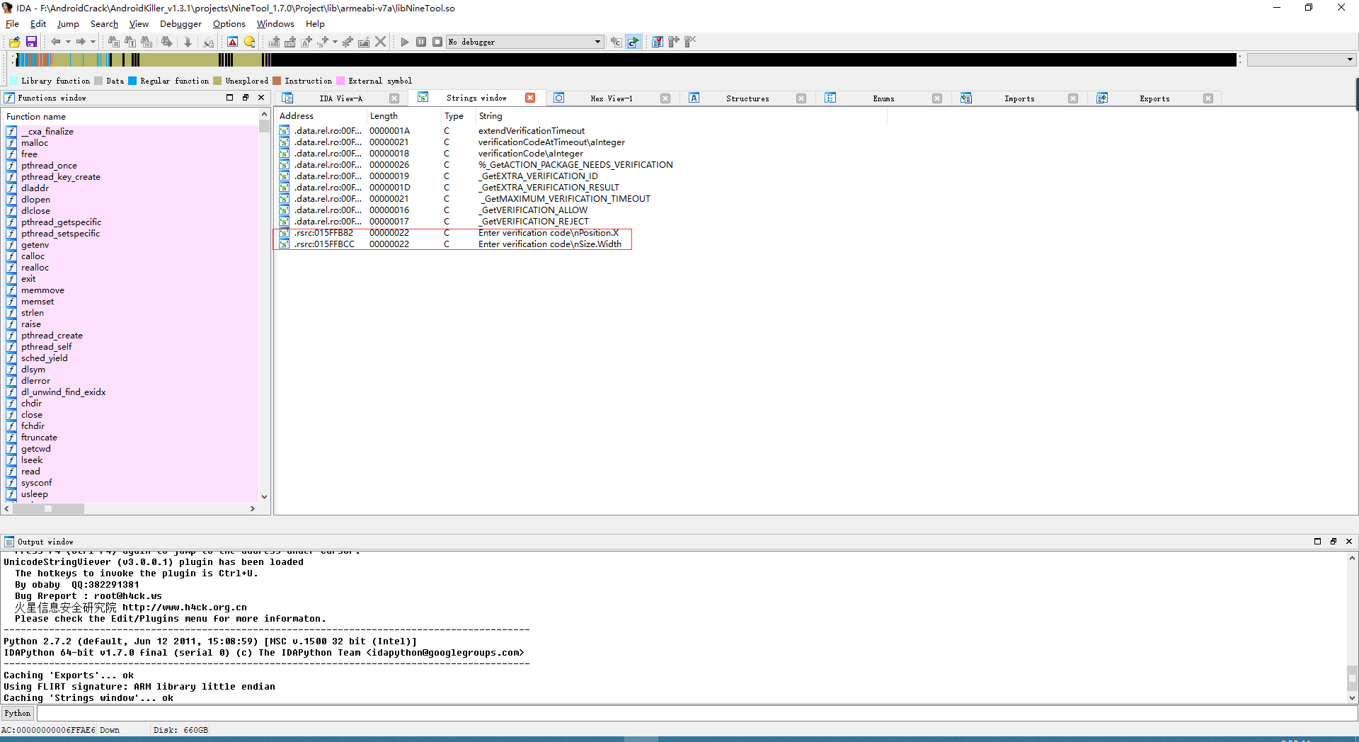The image size is (1359, 742).
Task: Click the Save database icon
Action: point(31,42)
